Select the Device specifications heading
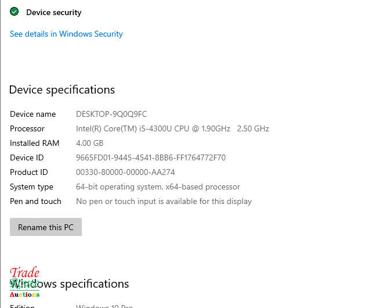The width and height of the screenshot is (366, 308). pos(62,89)
